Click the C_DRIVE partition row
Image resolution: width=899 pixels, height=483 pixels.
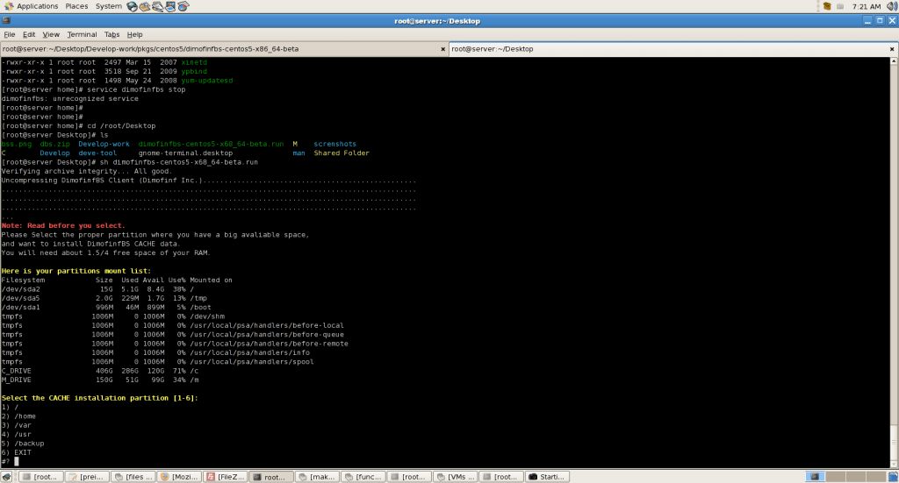point(100,371)
